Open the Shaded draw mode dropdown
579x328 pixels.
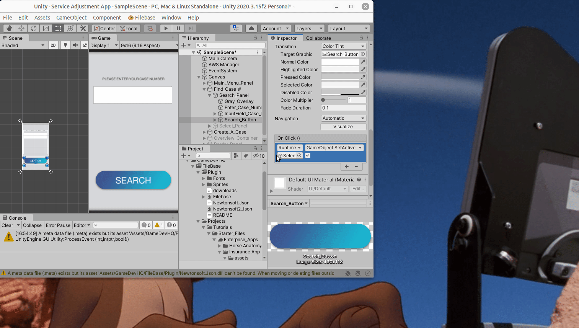23,45
